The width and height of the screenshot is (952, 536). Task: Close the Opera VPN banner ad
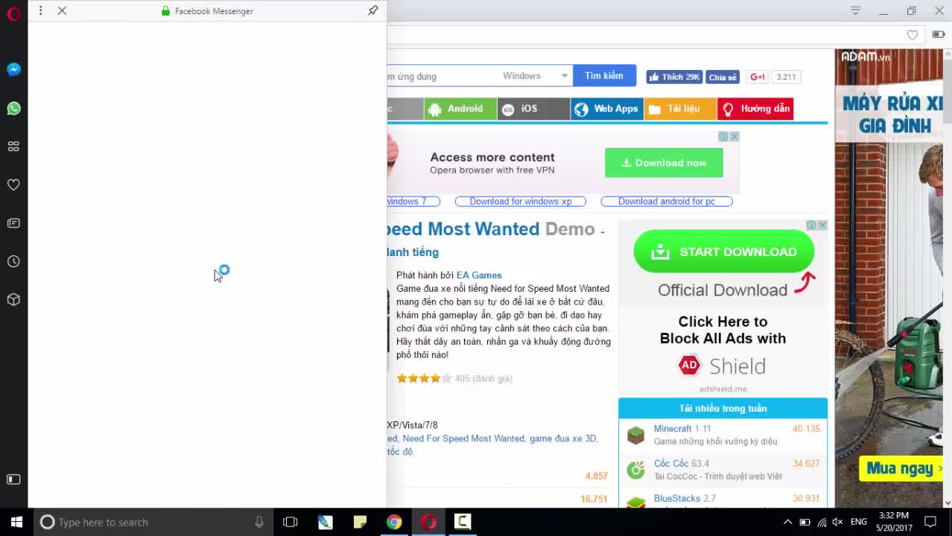click(734, 136)
